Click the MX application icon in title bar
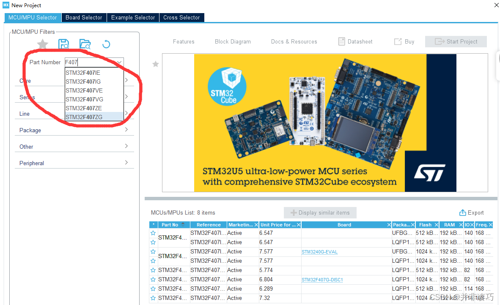500x305 pixels. pyautogui.click(x=6, y=5)
